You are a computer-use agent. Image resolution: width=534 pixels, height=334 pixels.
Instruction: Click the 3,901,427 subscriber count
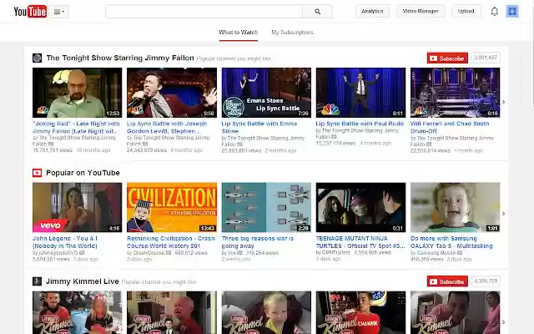click(486, 58)
